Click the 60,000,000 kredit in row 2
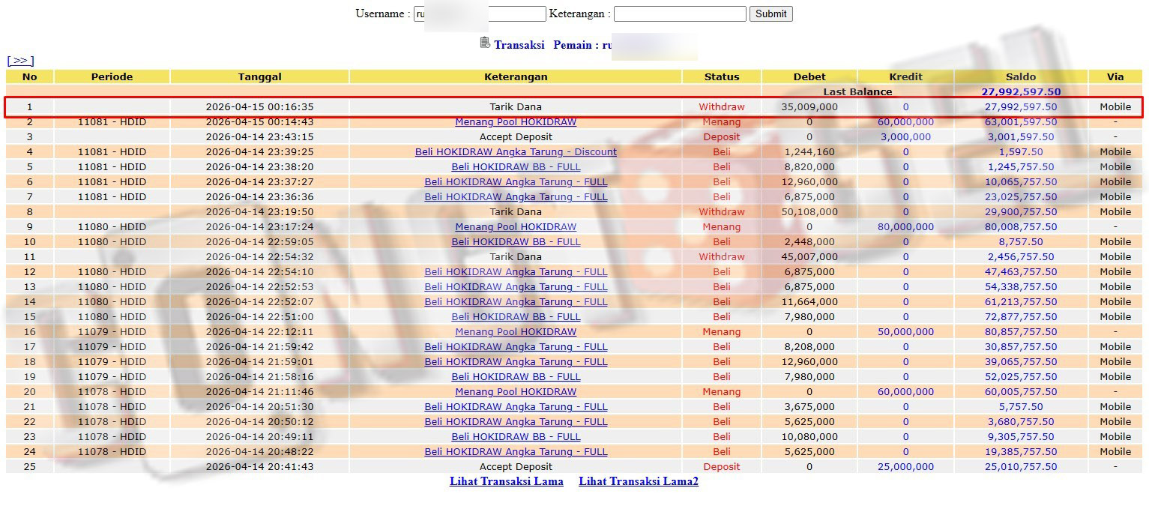 [x=905, y=122]
